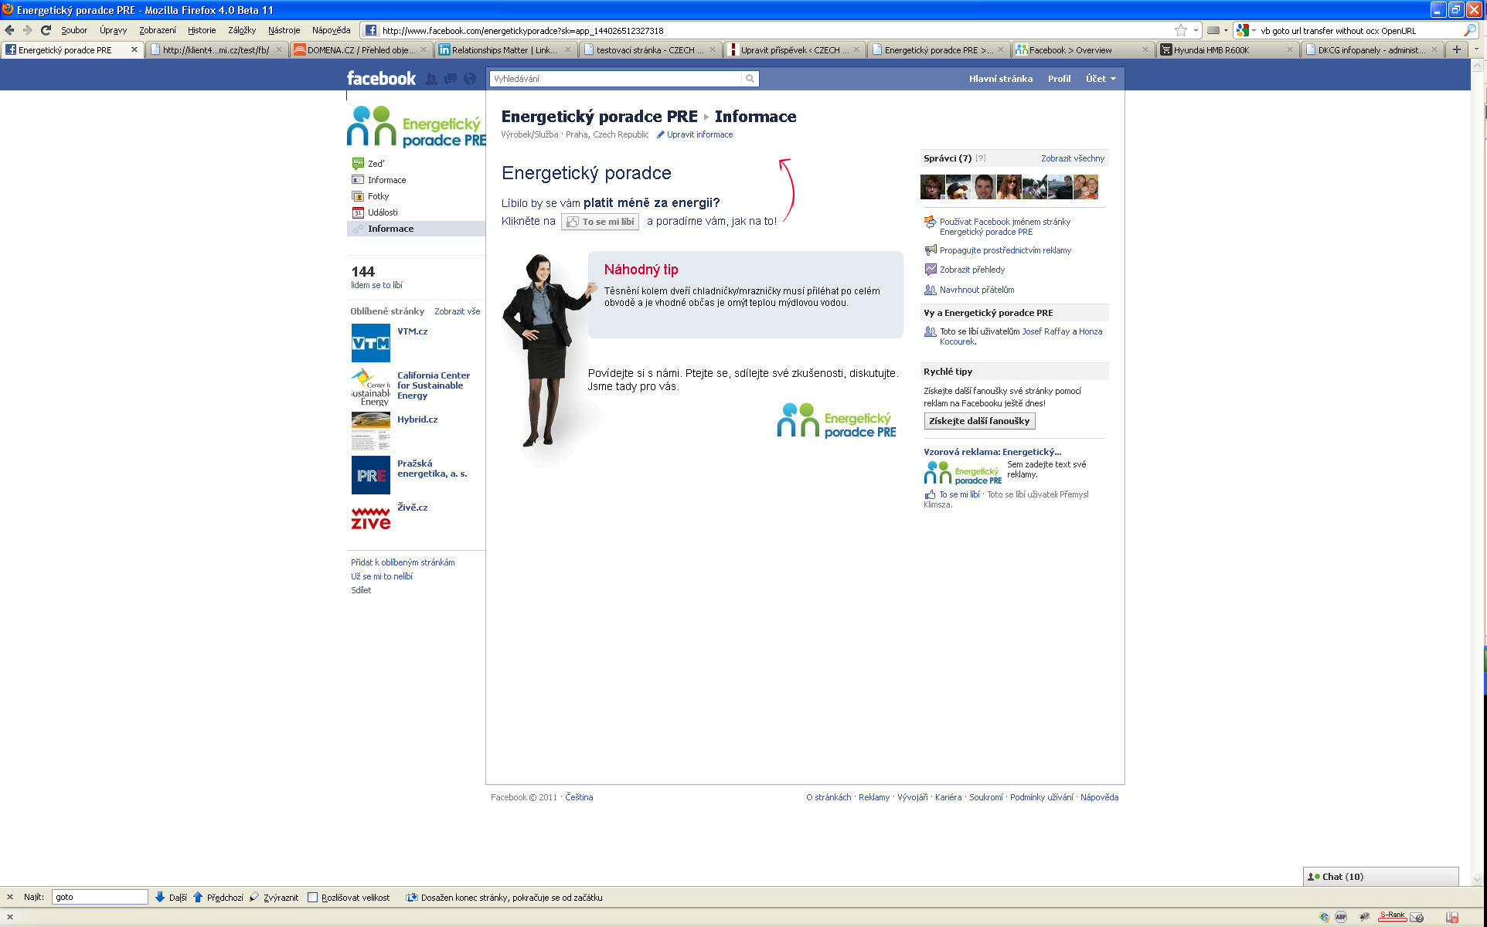1487x927 pixels.
Task: Switch to the Relationships Matter LinkedIn tab
Action: click(x=505, y=49)
